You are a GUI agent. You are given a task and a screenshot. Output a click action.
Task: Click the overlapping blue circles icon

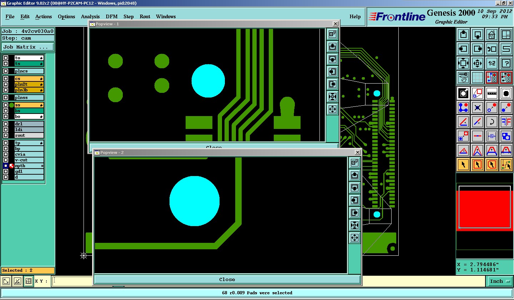click(506, 136)
